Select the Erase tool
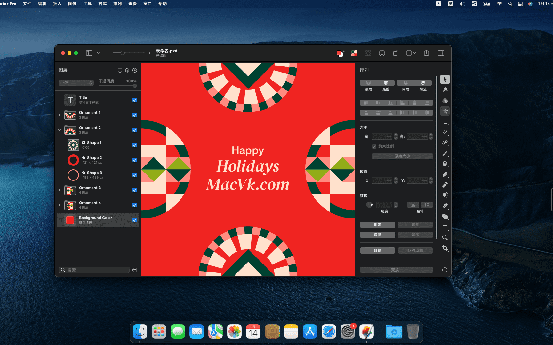Screen dimensions: 553x345 pos(445,174)
